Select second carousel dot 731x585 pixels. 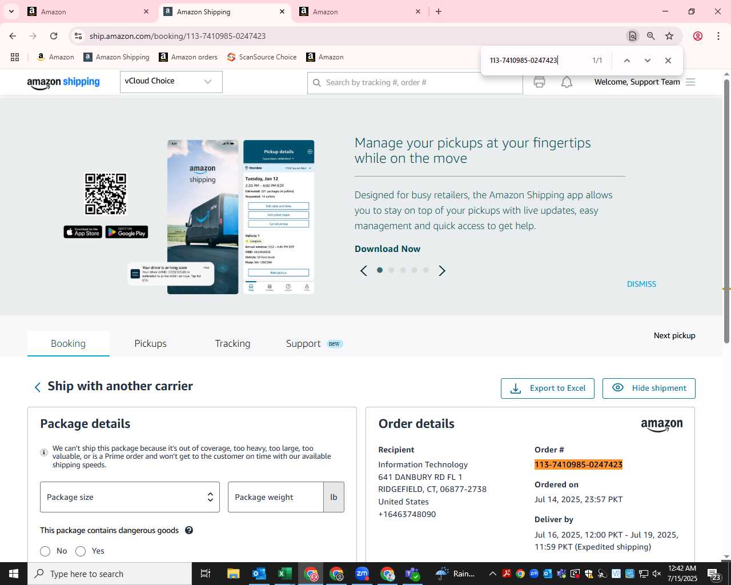point(391,270)
